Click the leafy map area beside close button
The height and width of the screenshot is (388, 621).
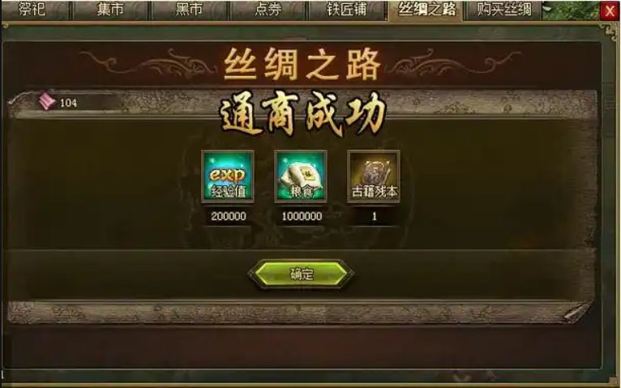pyautogui.click(x=570, y=10)
